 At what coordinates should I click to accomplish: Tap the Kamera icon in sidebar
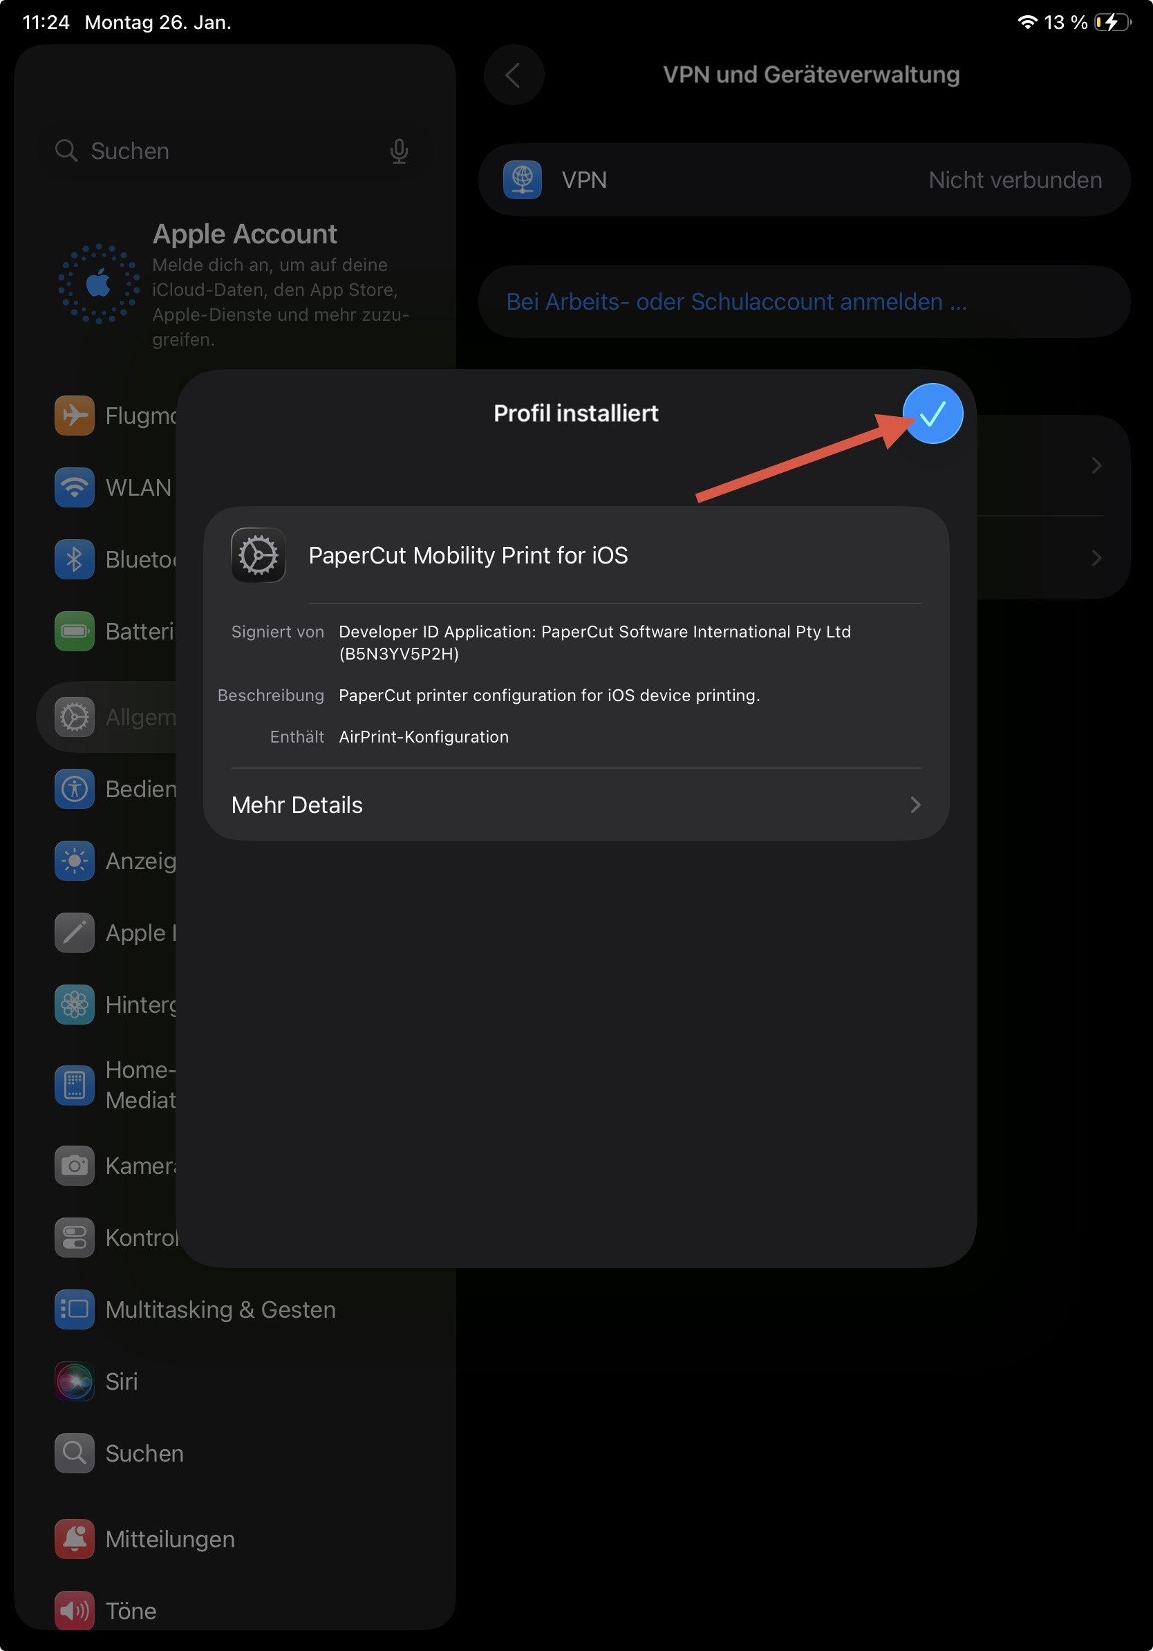[75, 1166]
